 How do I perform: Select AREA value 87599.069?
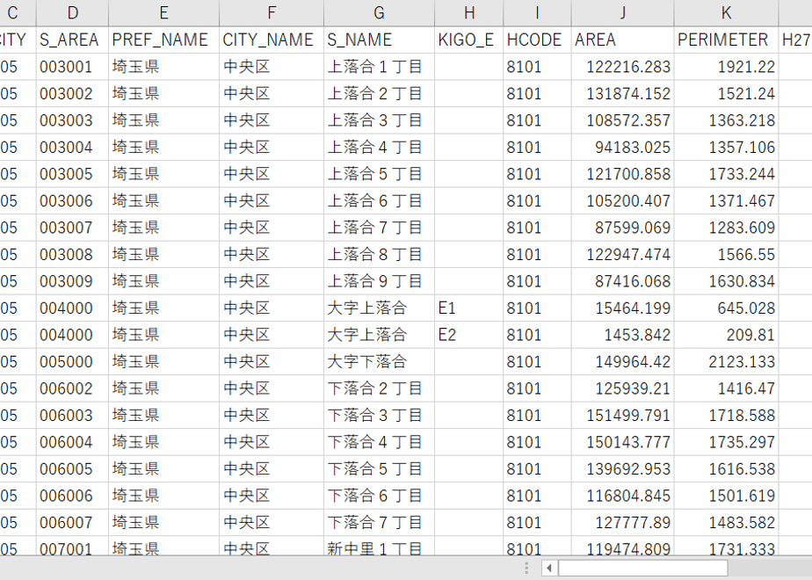pyautogui.click(x=623, y=228)
